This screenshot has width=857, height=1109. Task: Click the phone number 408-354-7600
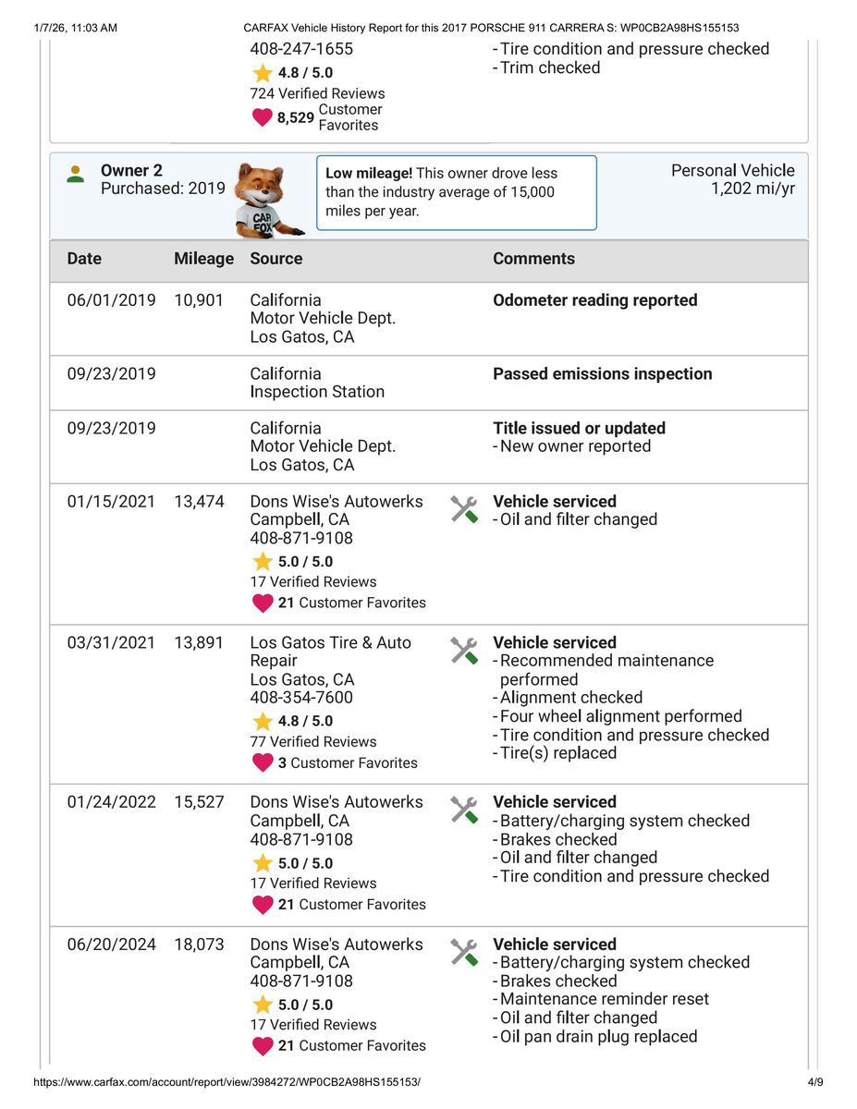point(301,698)
